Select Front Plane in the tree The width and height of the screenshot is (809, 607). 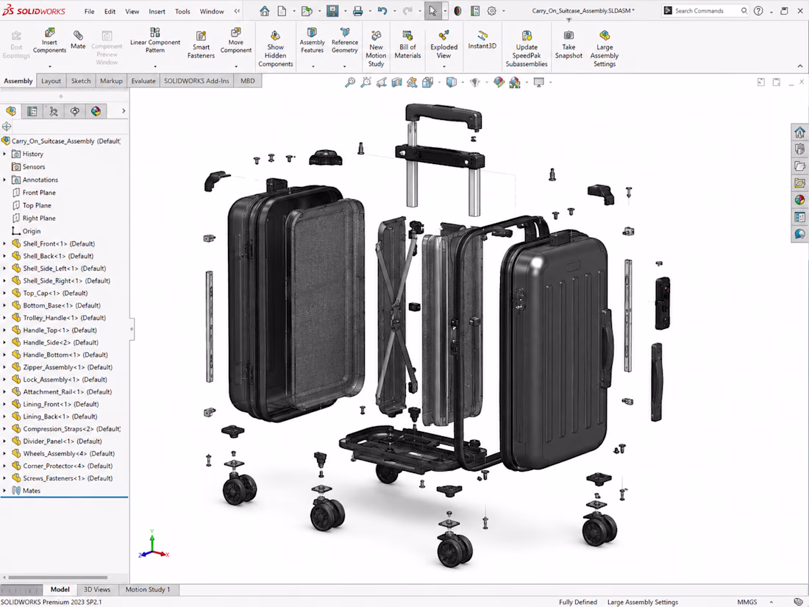click(x=39, y=193)
